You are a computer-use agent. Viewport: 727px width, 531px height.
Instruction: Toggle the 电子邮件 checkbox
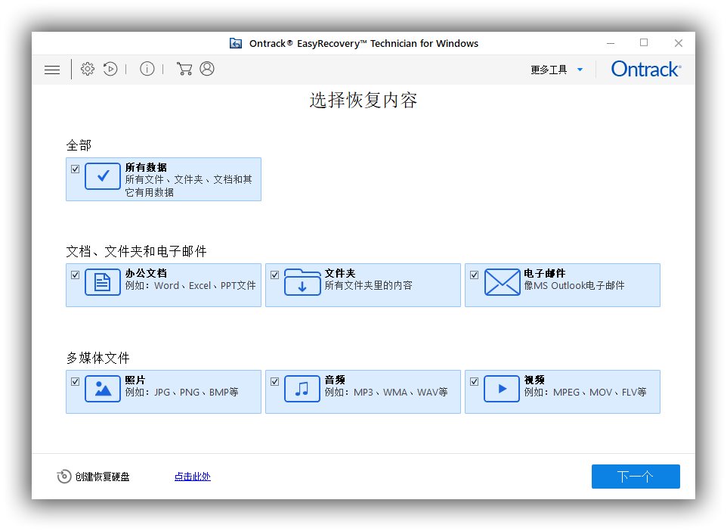point(474,275)
